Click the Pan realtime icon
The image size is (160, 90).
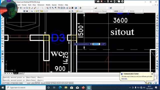47,8
